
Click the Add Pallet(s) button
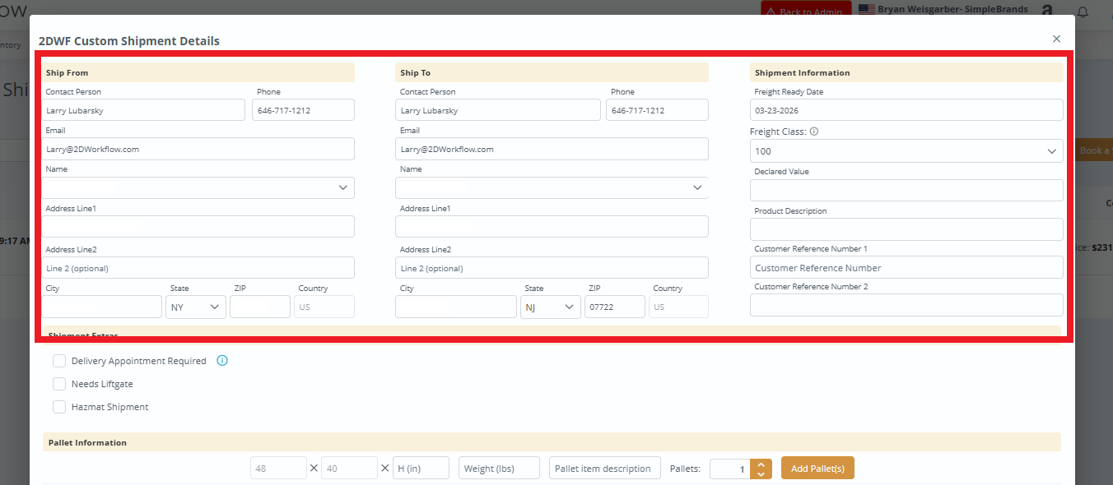pos(817,469)
